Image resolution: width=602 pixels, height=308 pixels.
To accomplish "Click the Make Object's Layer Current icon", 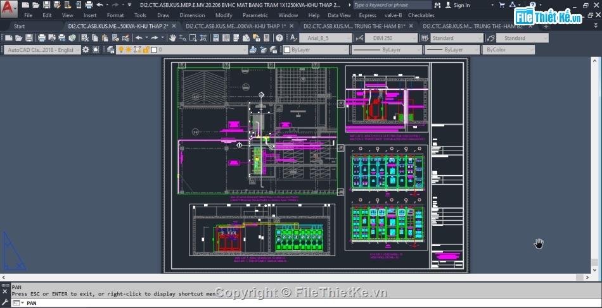I will pyautogui.click(x=253, y=50).
